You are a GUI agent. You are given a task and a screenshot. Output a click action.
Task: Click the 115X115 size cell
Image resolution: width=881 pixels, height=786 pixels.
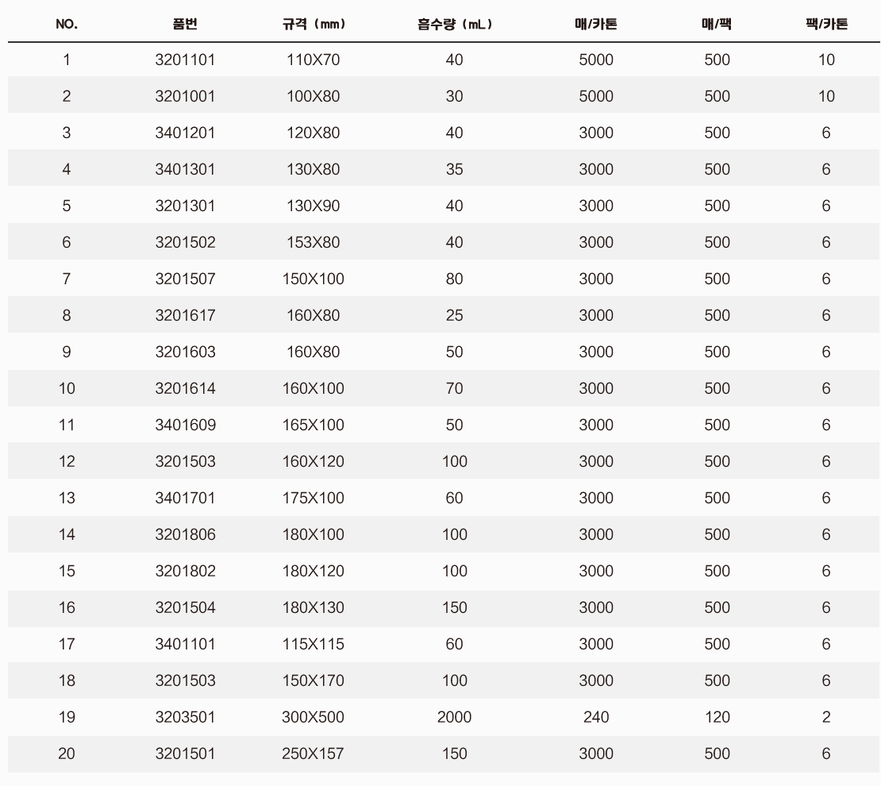pos(314,644)
